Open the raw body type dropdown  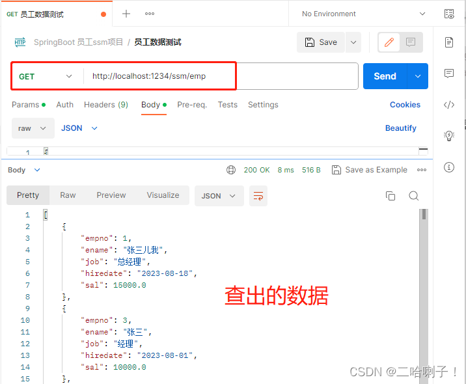click(x=33, y=128)
